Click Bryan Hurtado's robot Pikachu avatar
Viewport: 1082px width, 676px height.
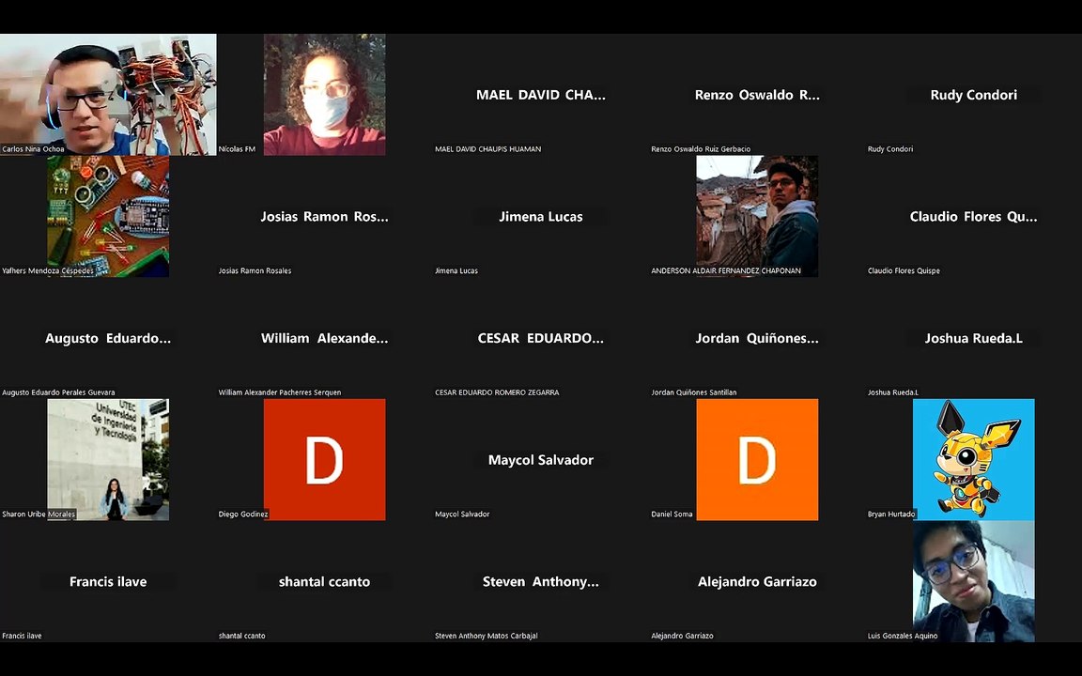pyautogui.click(x=974, y=459)
